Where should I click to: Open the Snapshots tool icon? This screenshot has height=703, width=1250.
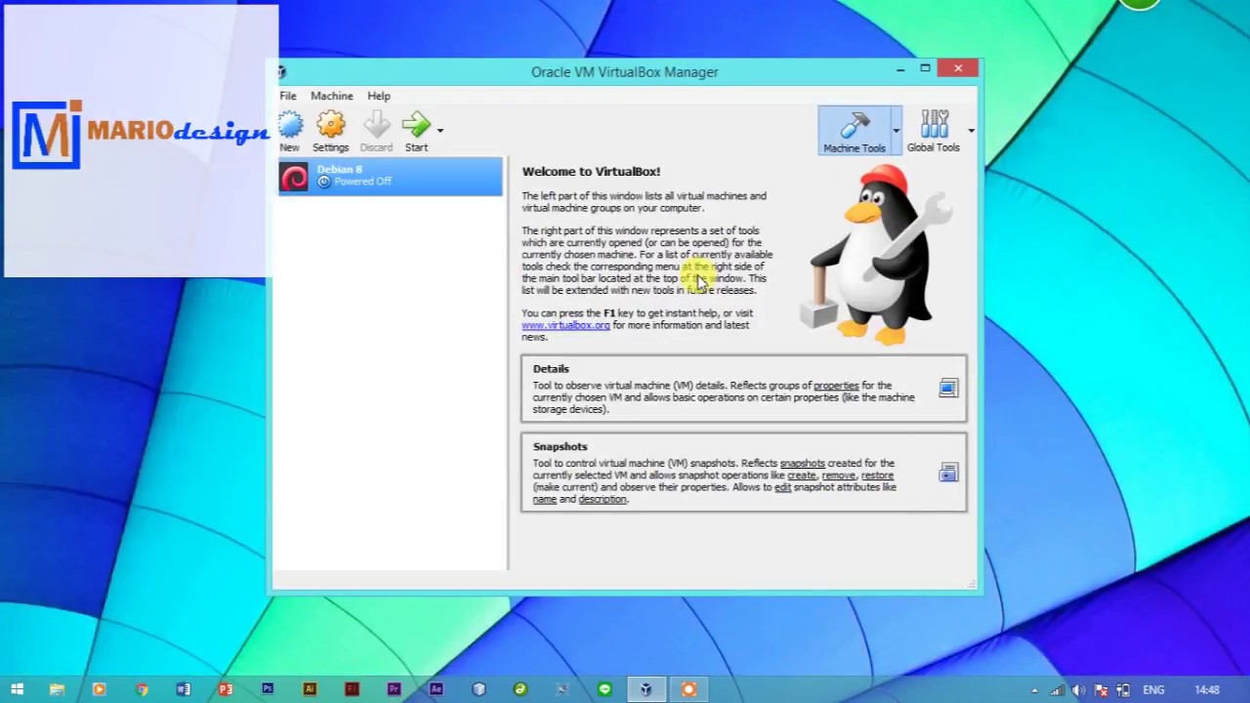[948, 474]
